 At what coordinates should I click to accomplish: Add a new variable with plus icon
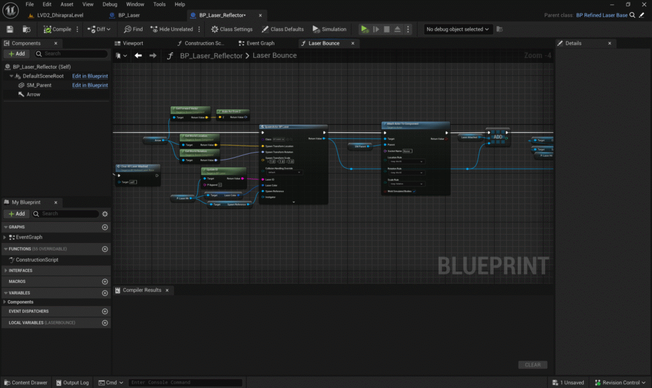[105, 293]
